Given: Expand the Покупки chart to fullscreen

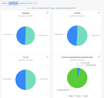Looking at the screenshot, I should click(99, 13).
